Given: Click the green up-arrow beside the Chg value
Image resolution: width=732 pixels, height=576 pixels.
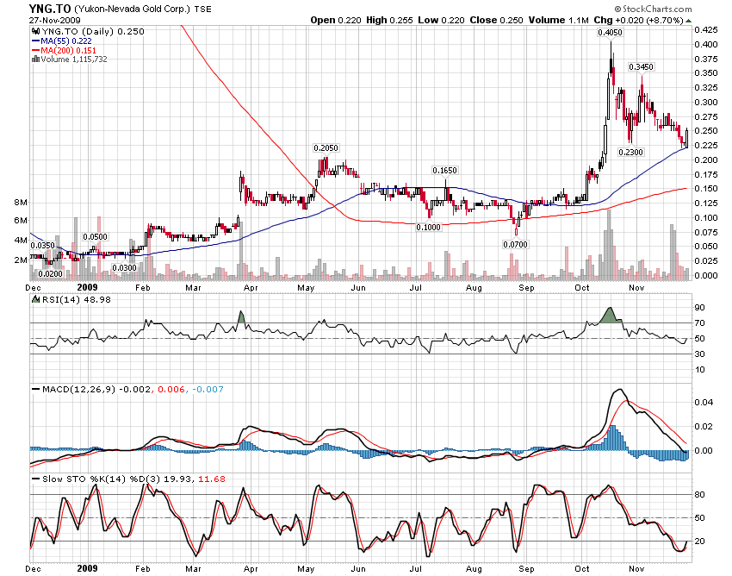Looking at the screenshot, I should [689, 21].
